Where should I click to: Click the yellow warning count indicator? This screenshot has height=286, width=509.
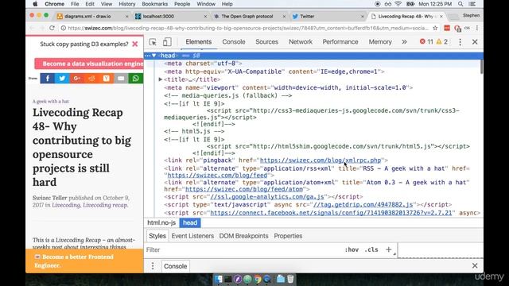click(442, 41)
